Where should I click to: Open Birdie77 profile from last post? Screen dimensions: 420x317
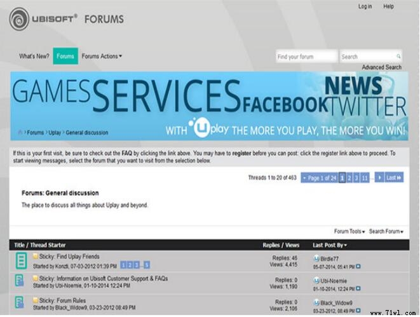click(x=330, y=259)
